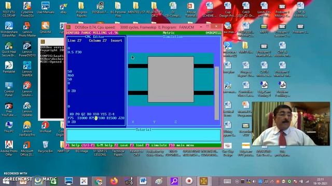Viewport: 332px width, 186px height.
Task: Open the NMIT Files folder
Action: [x=245, y=47]
